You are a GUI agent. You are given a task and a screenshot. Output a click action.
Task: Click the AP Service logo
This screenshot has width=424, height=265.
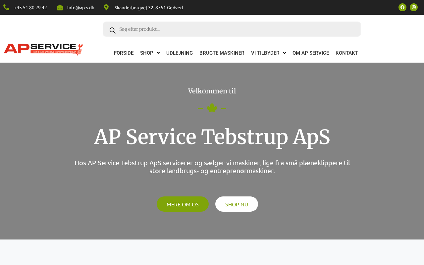coord(43,49)
